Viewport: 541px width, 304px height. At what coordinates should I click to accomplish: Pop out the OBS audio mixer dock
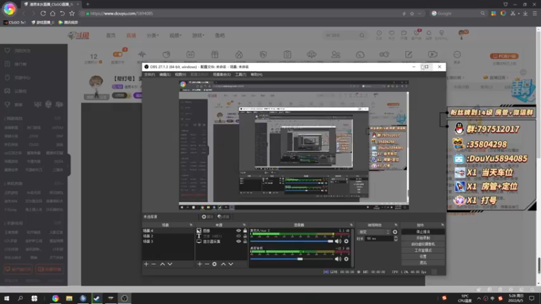coord(351,225)
